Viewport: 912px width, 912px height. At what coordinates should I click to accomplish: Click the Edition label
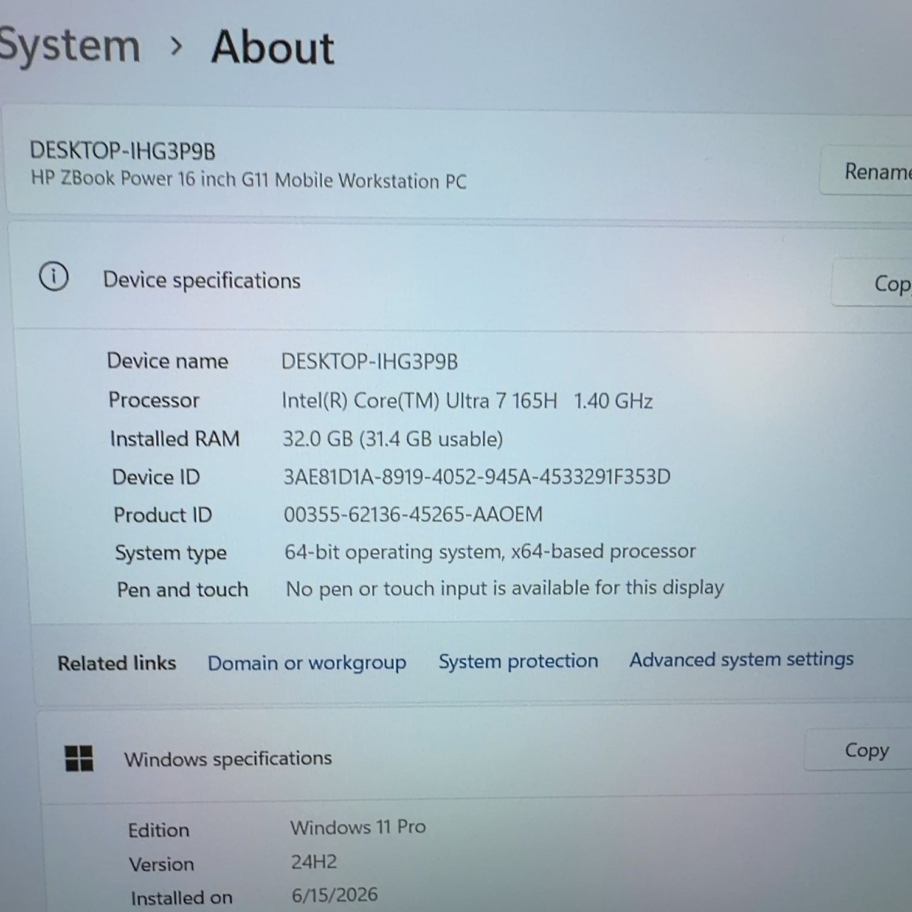pyautogui.click(x=159, y=831)
